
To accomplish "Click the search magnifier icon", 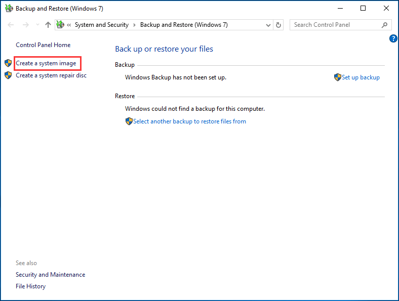I will (384, 25).
